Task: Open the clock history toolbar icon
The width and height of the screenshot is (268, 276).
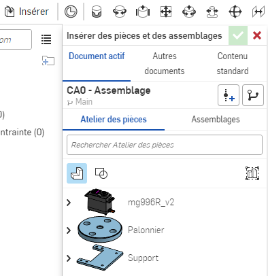Action: (x=71, y=12)
